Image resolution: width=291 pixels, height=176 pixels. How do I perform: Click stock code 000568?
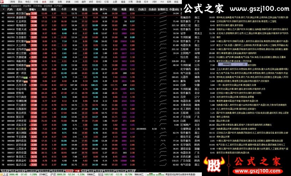(x=11, y=121)
